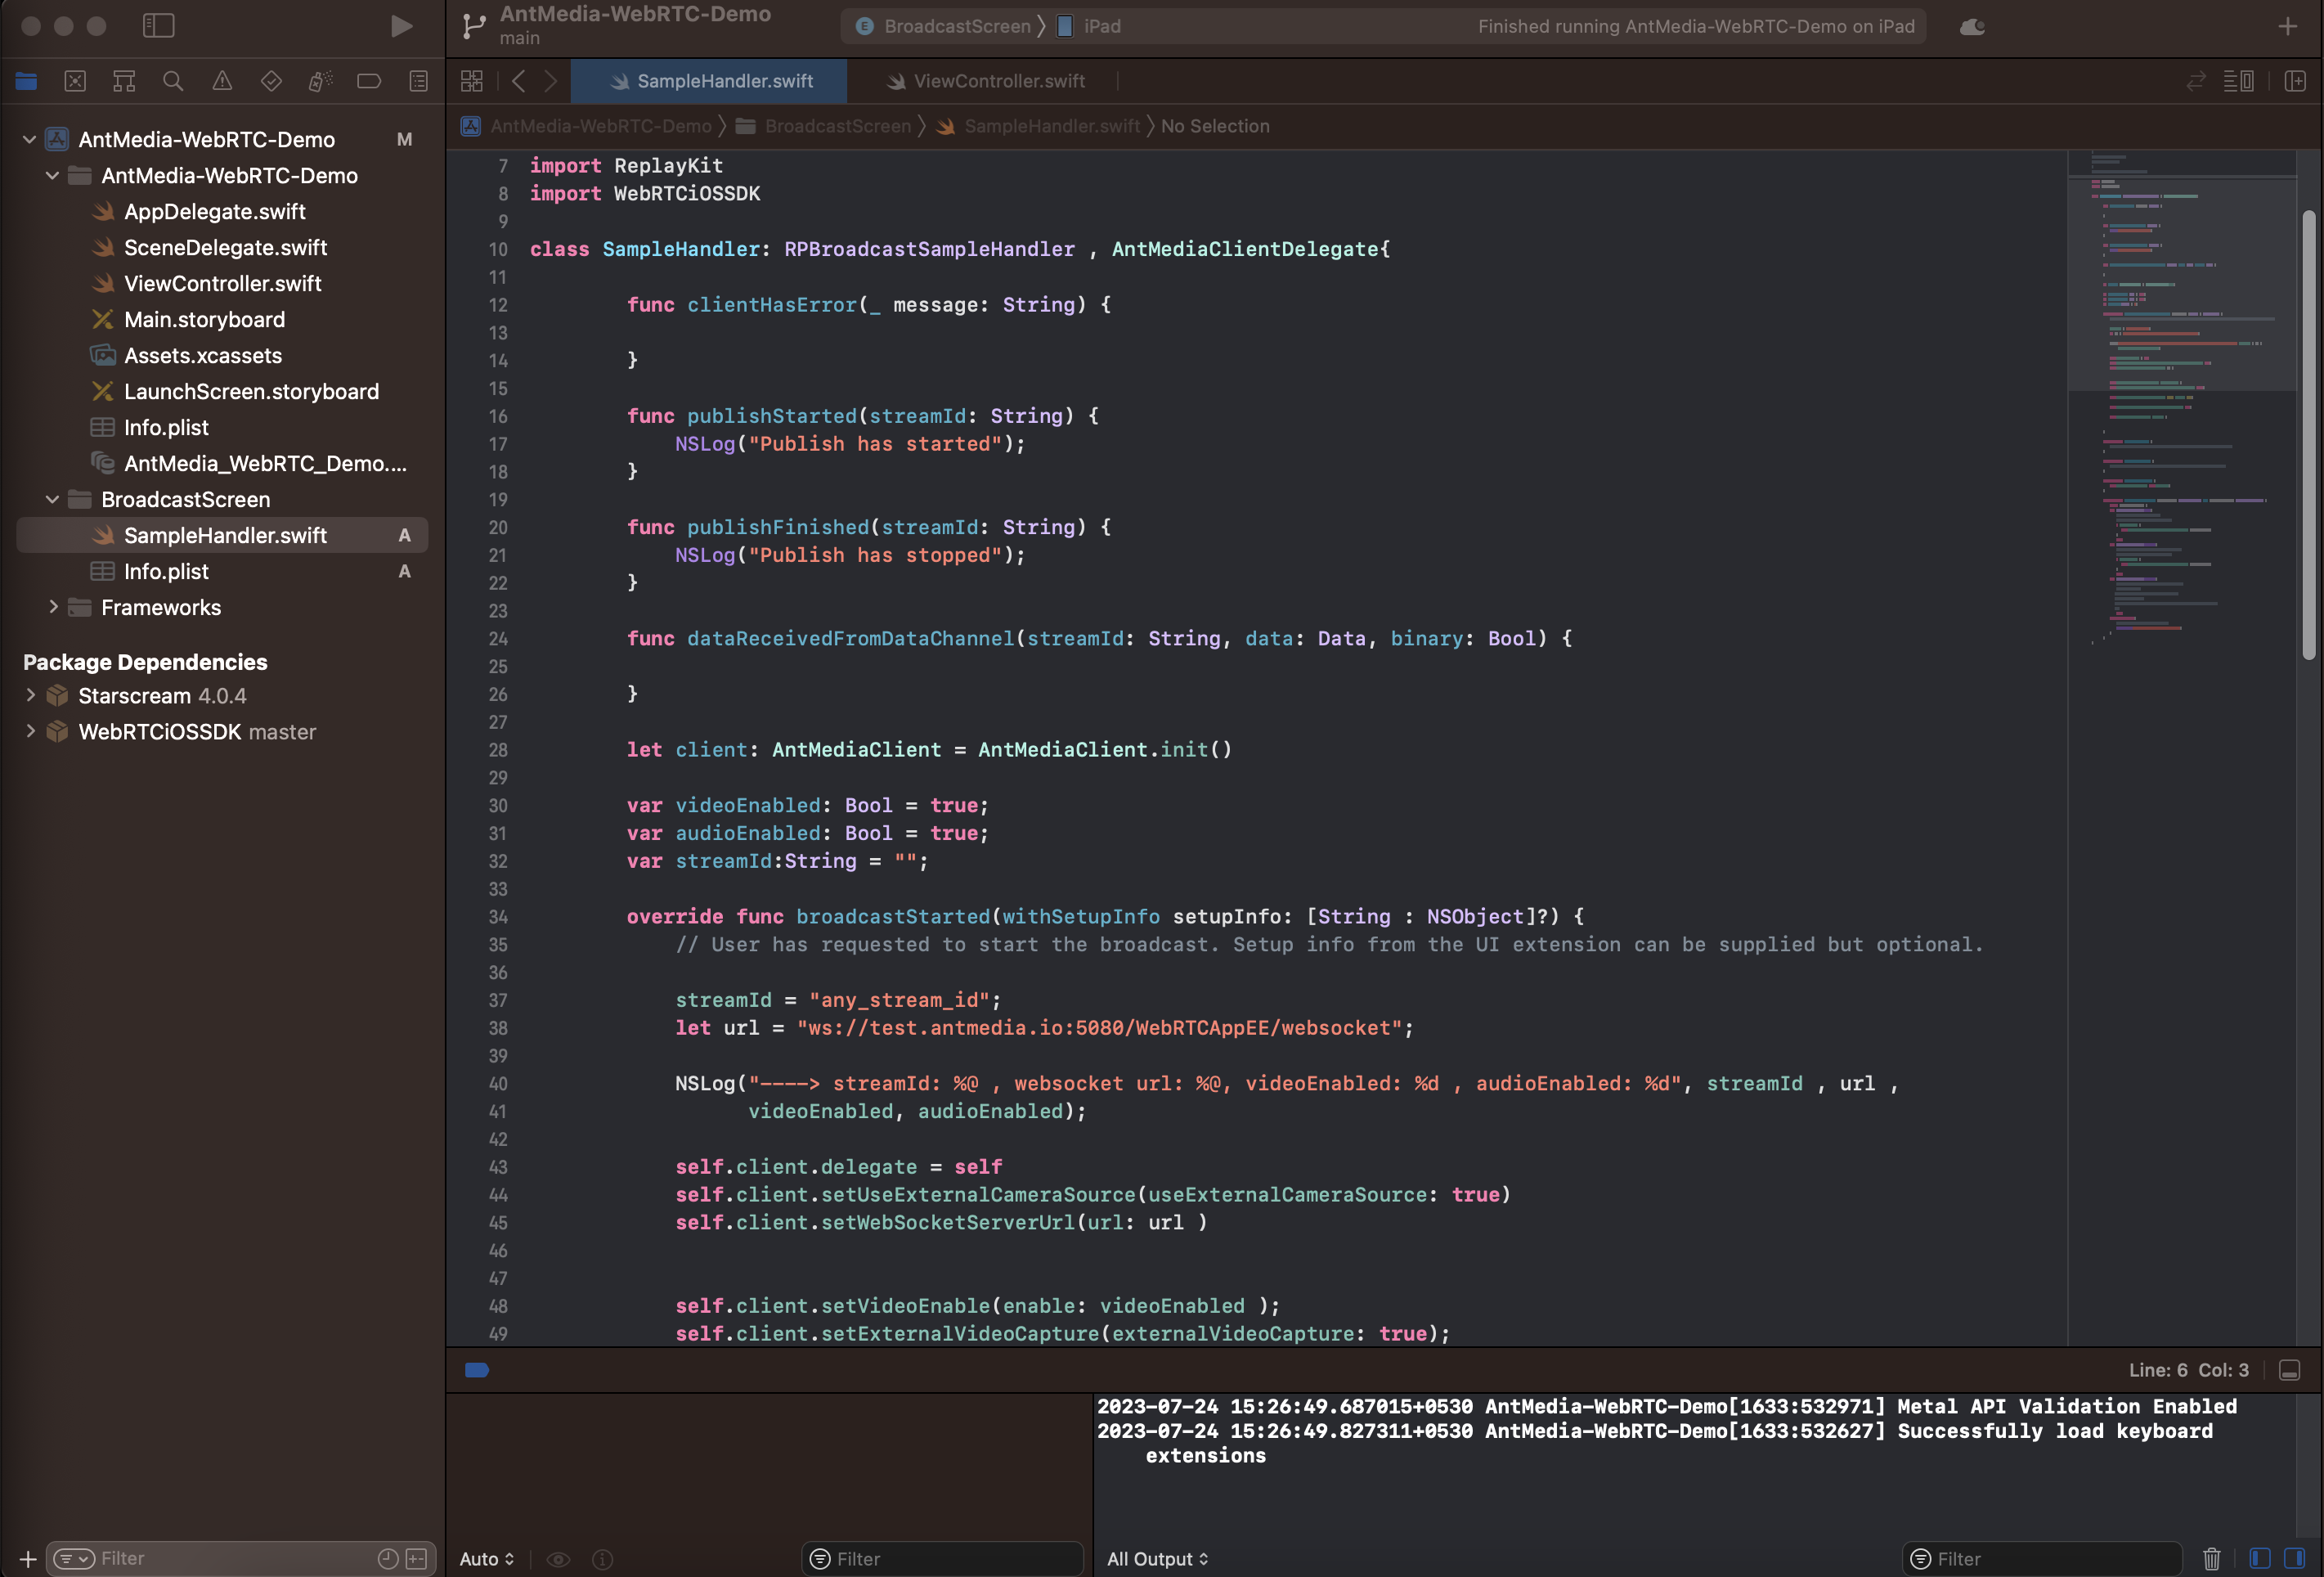The width and height of the screenshot is (2324, 1577).
Task: Hide the debug area
Action: (2289, 1370)
